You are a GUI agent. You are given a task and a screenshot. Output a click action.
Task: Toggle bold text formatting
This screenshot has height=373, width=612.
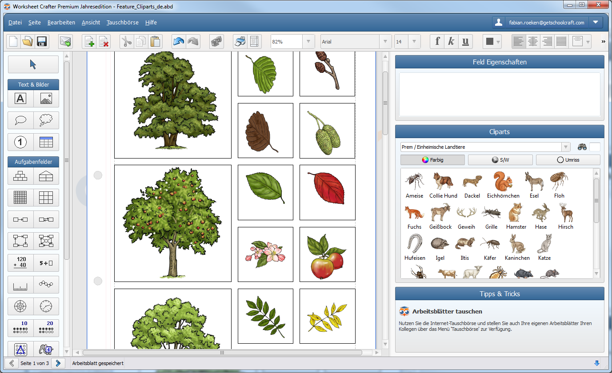(x=437, y=42)
